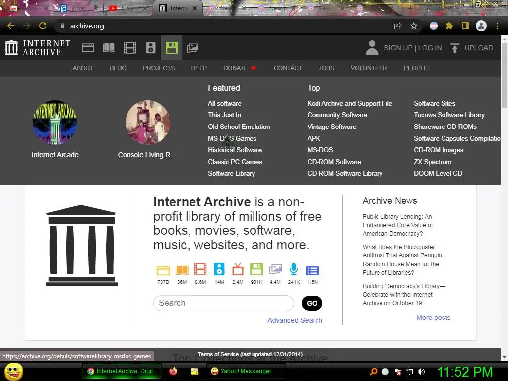
Task: Open the Web (Wayback) icon in Archive navbar
Action: coord(88,48)
